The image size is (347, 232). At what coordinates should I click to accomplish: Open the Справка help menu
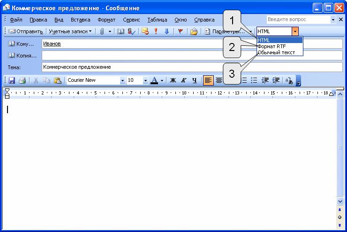[204, 20]
